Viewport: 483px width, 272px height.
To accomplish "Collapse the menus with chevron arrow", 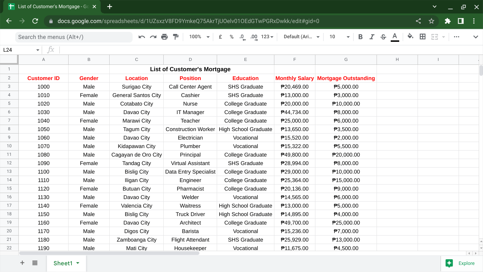I will [x=476, y=37].
